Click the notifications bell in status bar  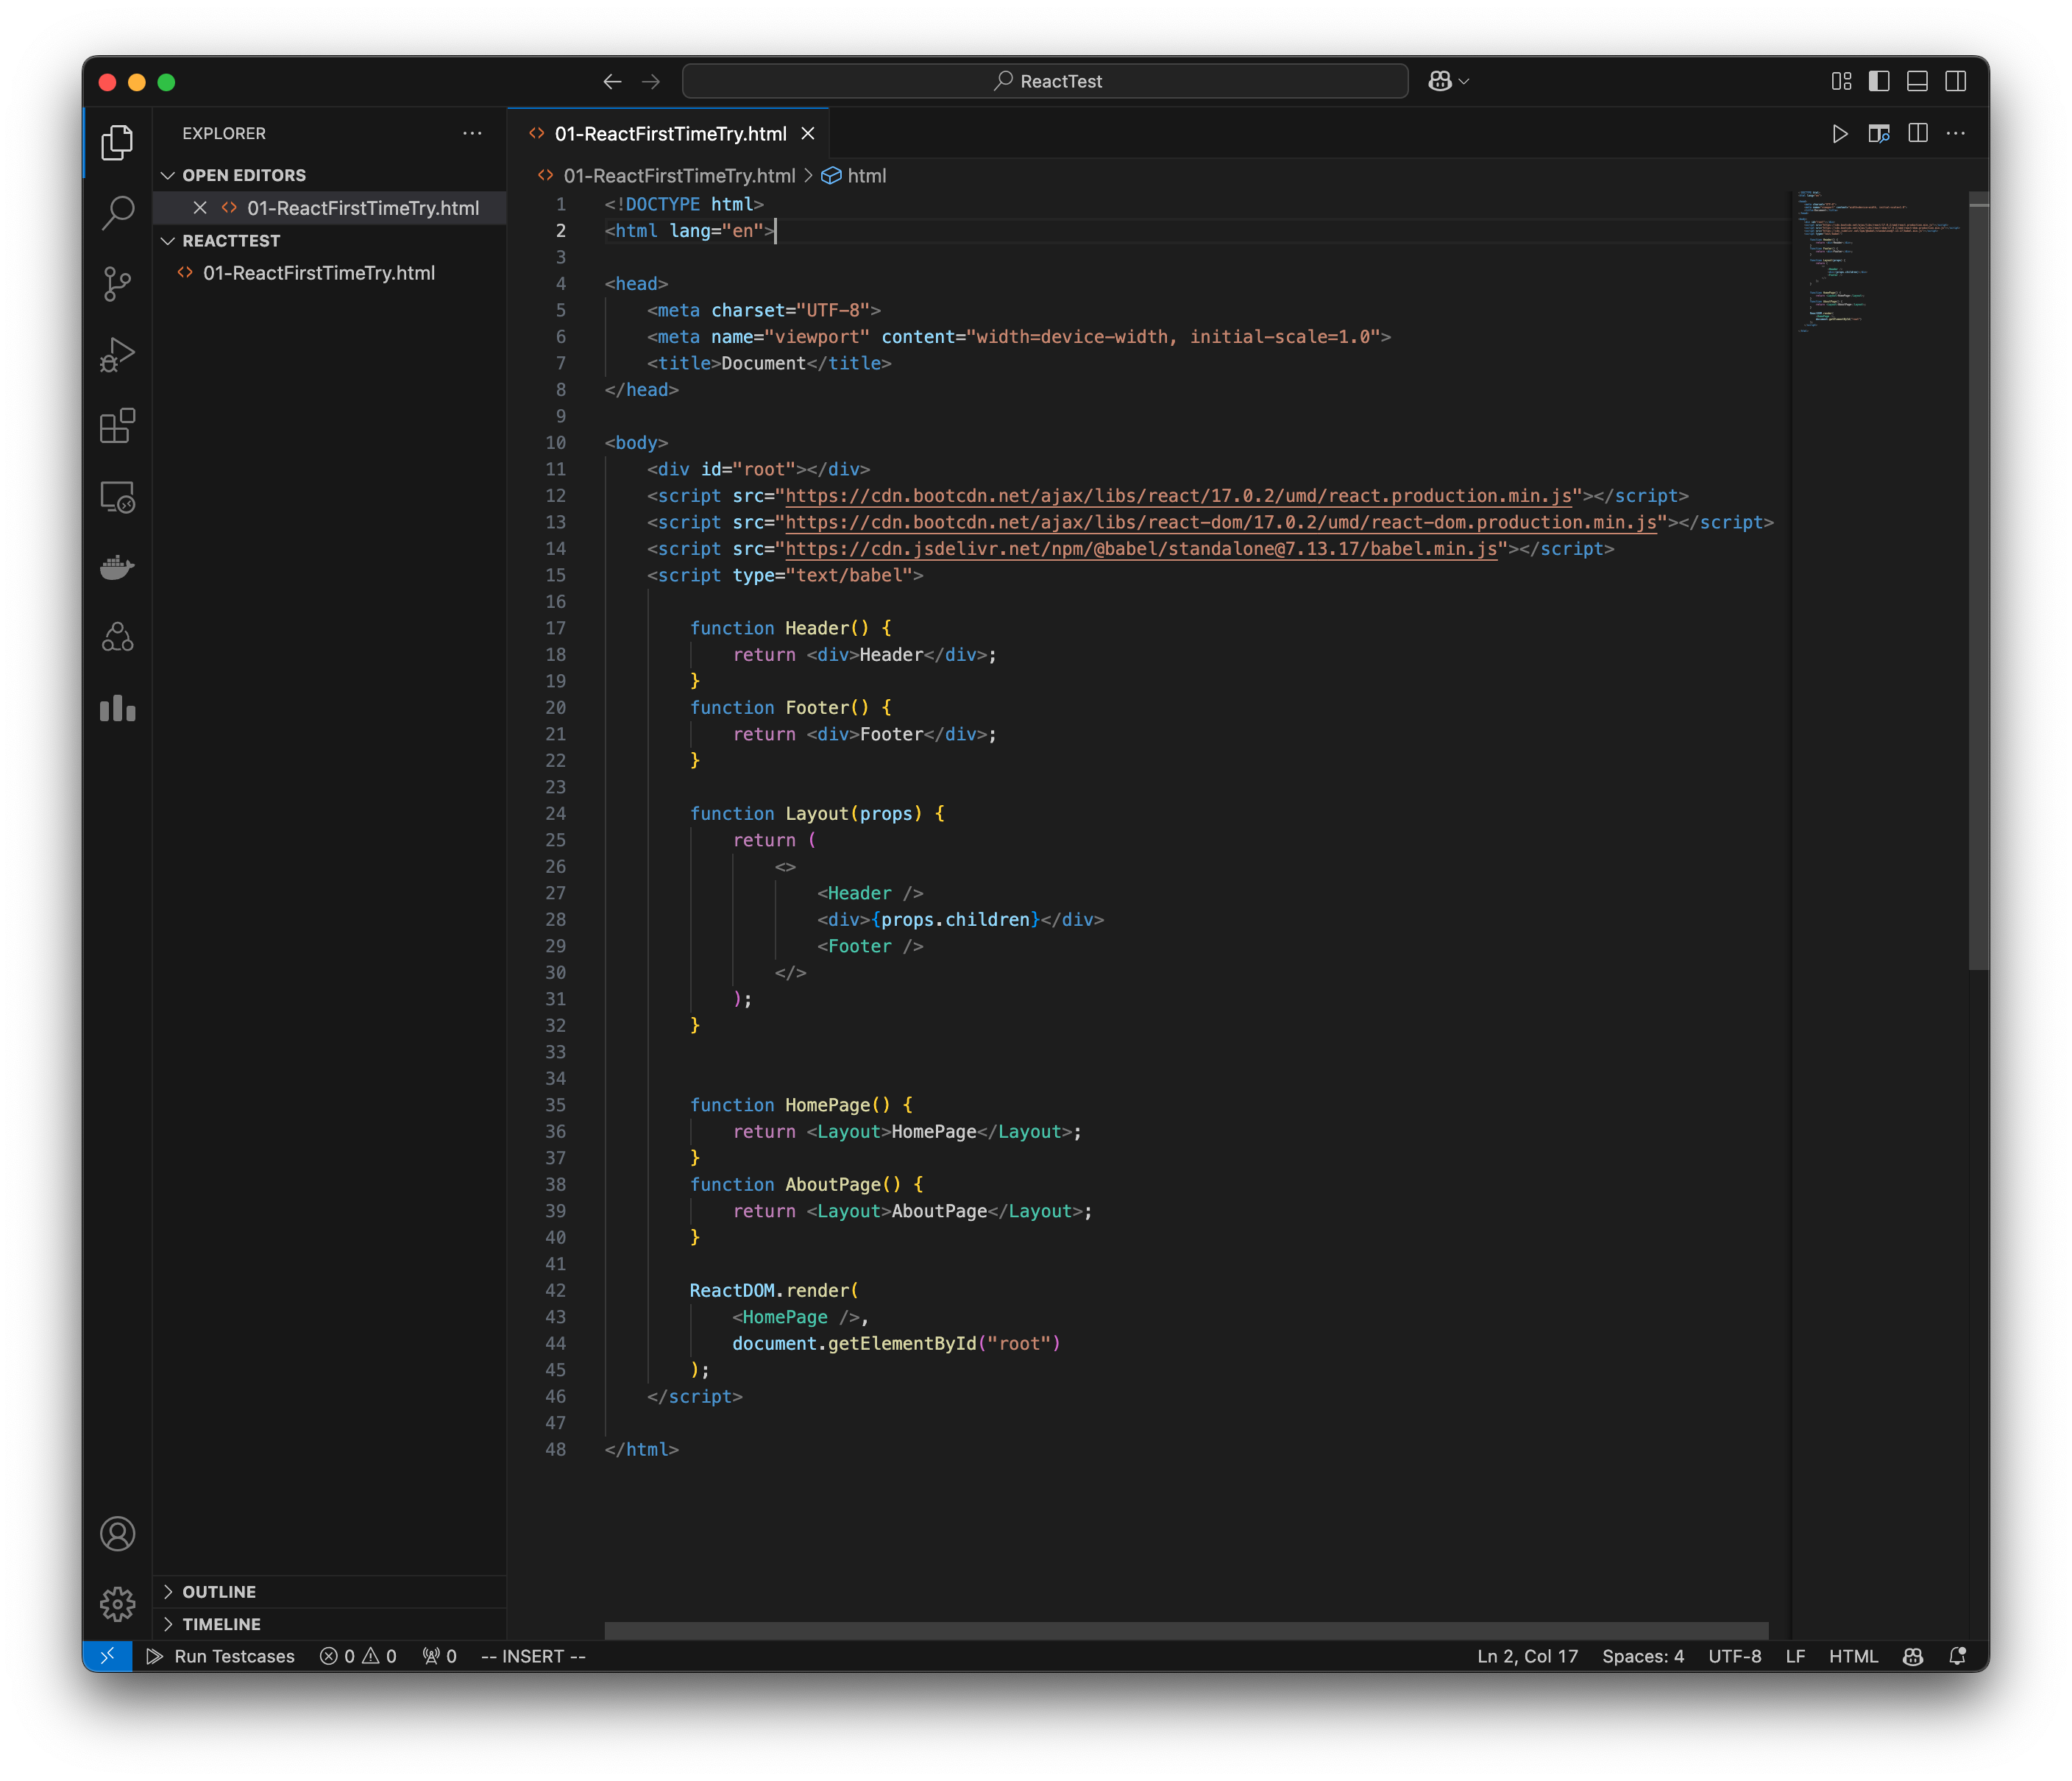pyautogui.click(x=1957, y=1656)
